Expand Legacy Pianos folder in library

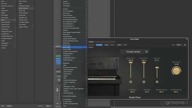click(33, 27)
